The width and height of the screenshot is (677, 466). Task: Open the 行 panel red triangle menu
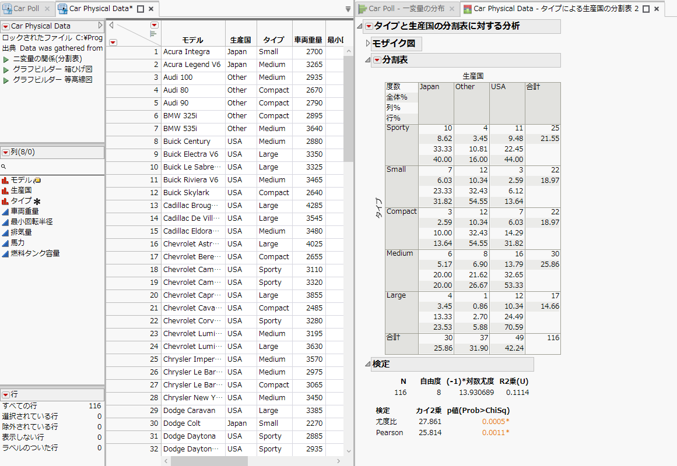coord(6,395)
